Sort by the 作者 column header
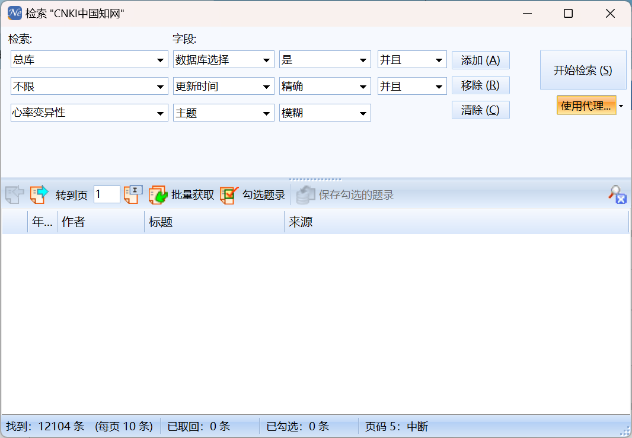 [x=101, y=222]
